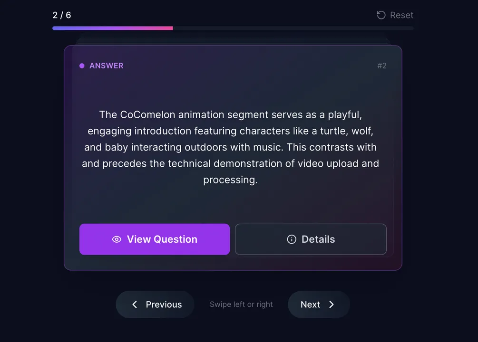
Task: Click the Swipe left or right hint
Action: point(241,304)
